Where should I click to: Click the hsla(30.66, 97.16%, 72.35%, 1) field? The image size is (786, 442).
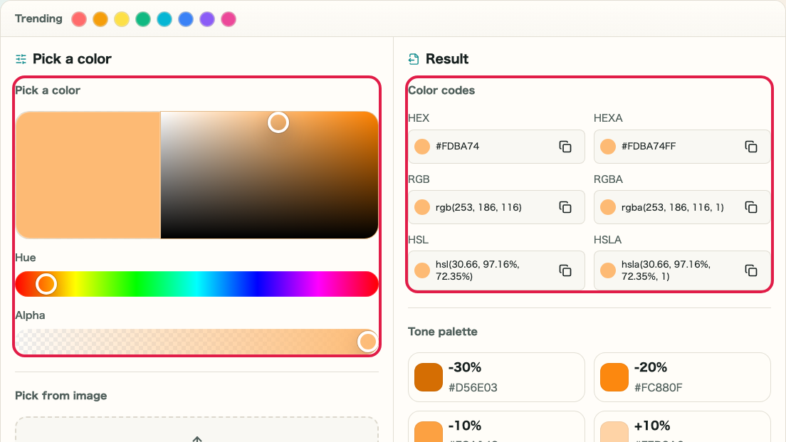682,270
